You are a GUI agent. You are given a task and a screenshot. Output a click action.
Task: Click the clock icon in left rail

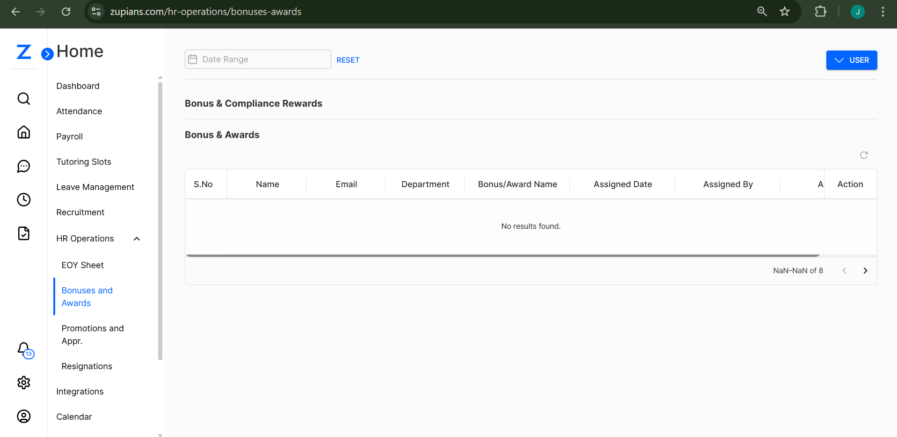[23, 200]
